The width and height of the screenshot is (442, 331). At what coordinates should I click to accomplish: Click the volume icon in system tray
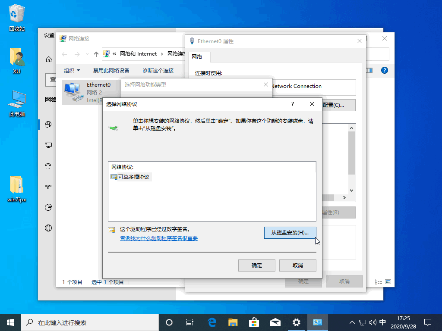(373, 322)
